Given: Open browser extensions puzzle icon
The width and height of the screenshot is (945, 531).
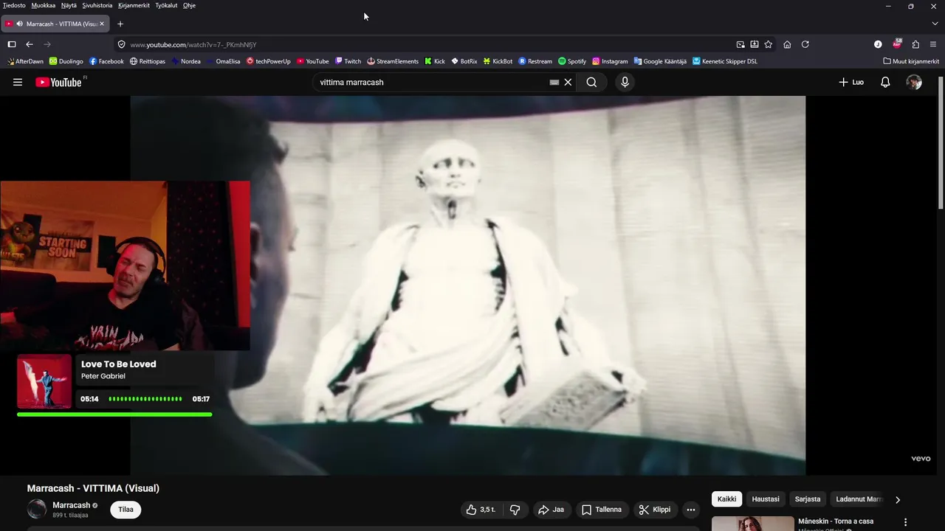Looking at the screenshot, I should click(915, 44).
